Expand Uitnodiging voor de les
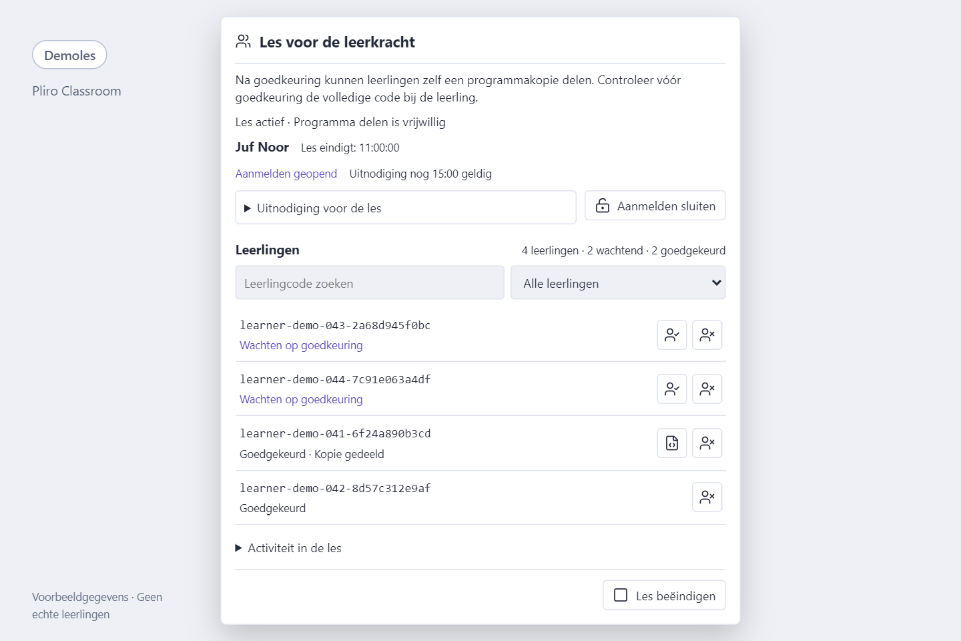Viewport: 961px width, 641px height. (406, 208)
